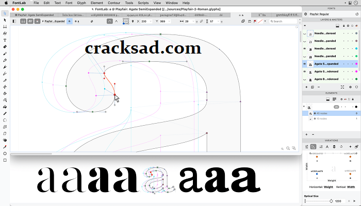Open the Apple menu
The image size is (361, 206).
point(6,3)
